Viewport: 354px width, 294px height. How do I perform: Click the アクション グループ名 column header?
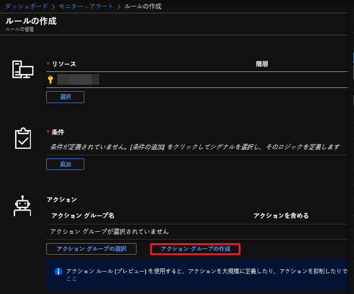(83, 216)
